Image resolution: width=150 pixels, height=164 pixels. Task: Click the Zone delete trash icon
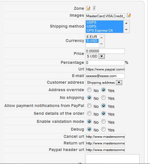click(x=94, y=8)
